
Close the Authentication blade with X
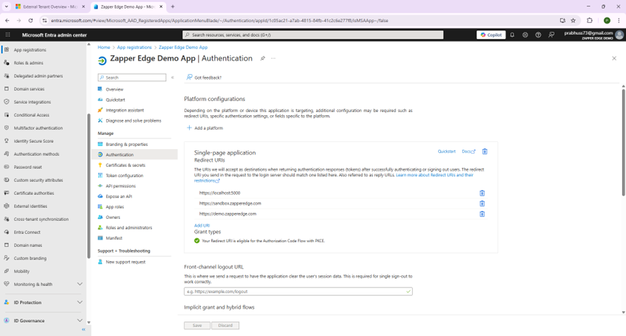coord(614,59)
